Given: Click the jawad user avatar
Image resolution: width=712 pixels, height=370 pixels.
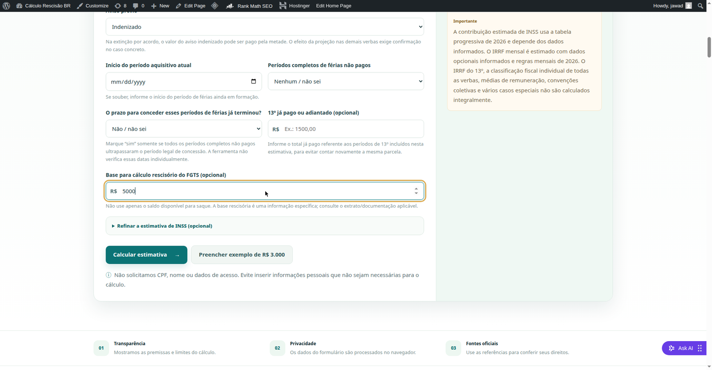Looking at the screenshot, I should coord(688,6).
